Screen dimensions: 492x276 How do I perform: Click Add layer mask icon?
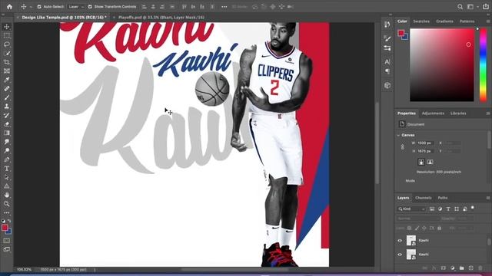click(x=443, y=268)
